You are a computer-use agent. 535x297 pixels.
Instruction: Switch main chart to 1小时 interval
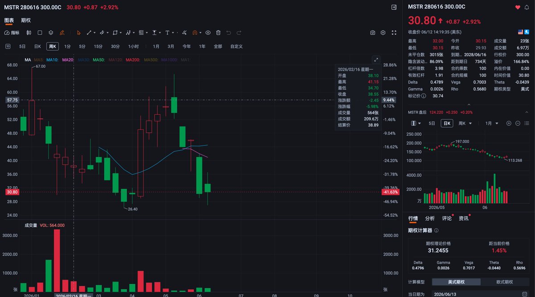[133, 46]
